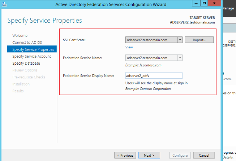236x161 pixels.
Task: Maximize the AD FS wizard window
Action: coord(204,3)
